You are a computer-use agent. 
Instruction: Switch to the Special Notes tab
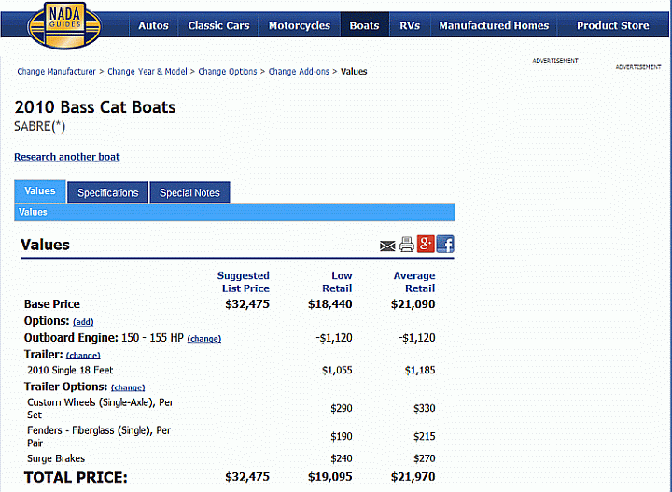[x=189, y=192]
